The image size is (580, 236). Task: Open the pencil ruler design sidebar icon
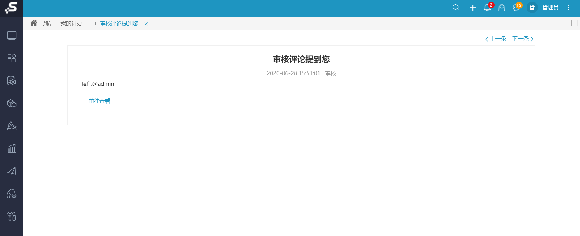pyautogui.click(x=11, y=126)
